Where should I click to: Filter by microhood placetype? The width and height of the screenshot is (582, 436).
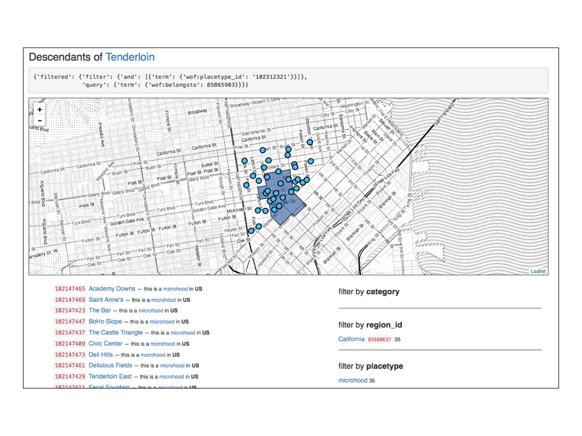[x=352, y=380]
